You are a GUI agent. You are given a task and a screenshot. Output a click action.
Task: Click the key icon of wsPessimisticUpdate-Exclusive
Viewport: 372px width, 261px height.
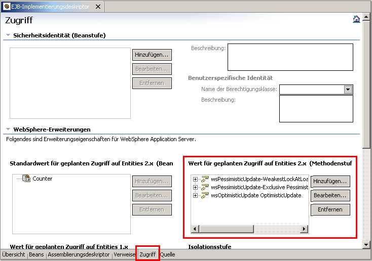pos(205,187)
